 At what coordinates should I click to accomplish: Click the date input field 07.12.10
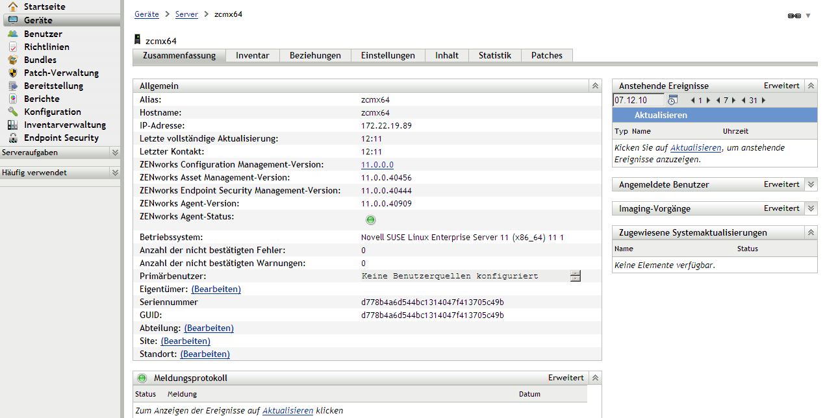[638, 100]
